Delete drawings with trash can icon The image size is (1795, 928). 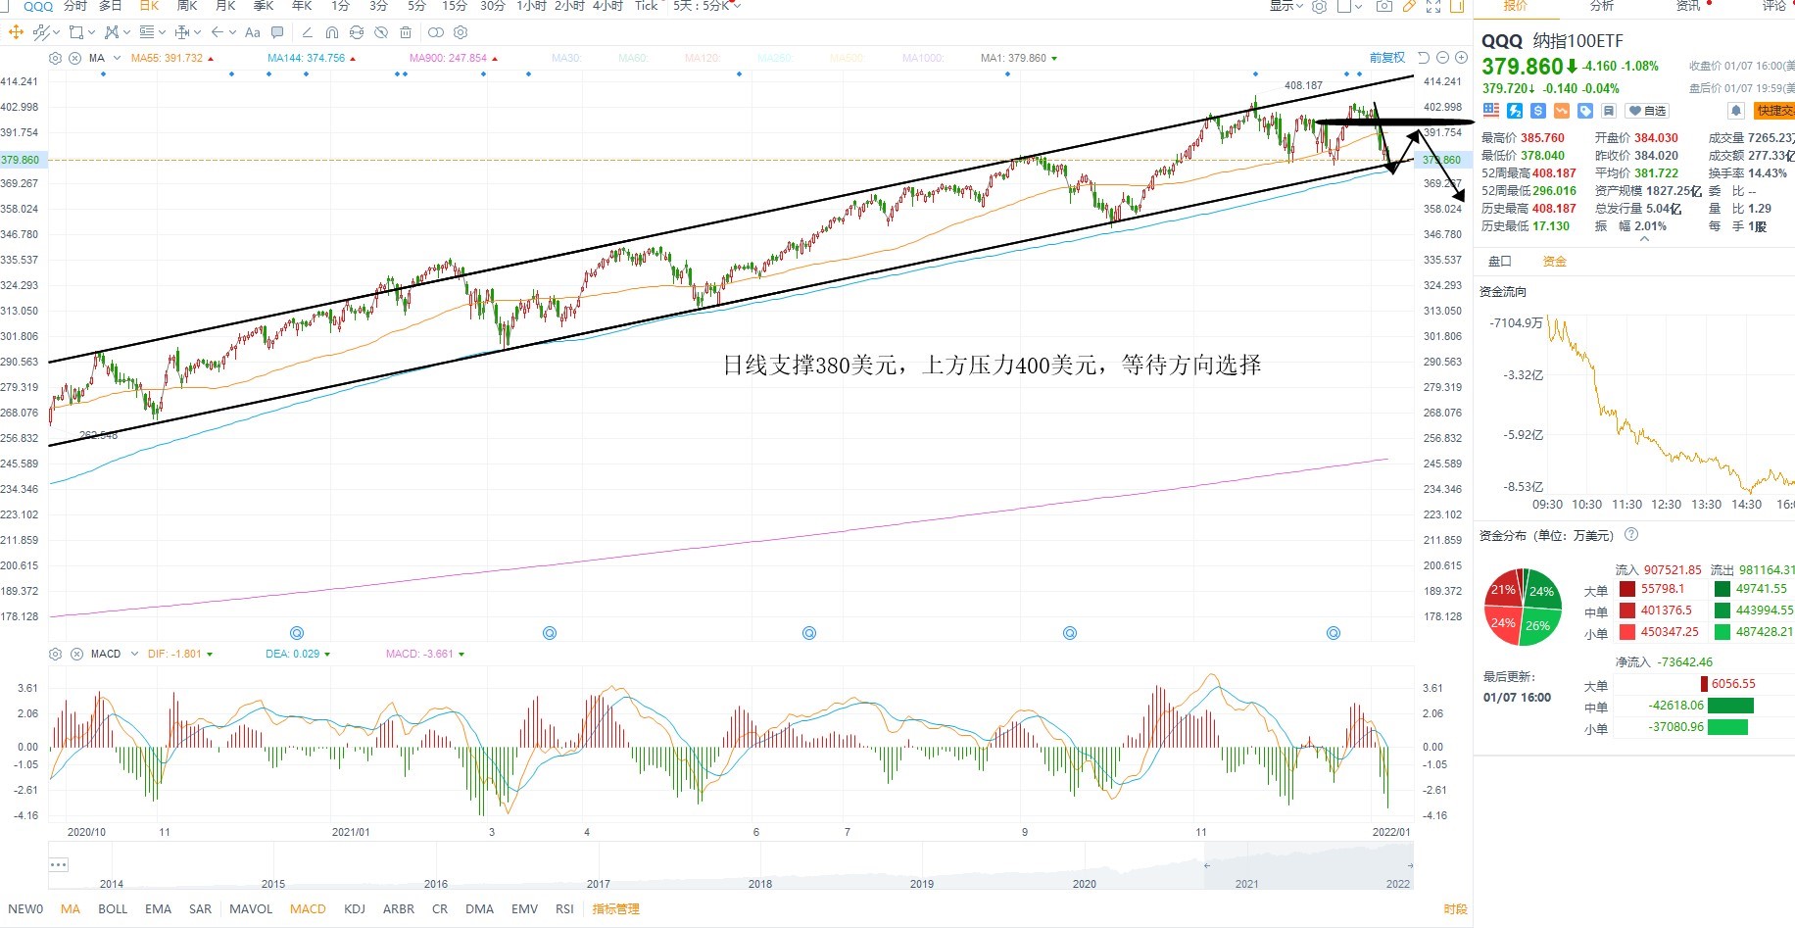coord(406,32)
